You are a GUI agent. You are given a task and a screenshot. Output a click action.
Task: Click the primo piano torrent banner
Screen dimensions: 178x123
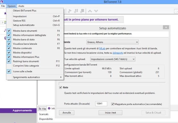click(x=93, y=20)
